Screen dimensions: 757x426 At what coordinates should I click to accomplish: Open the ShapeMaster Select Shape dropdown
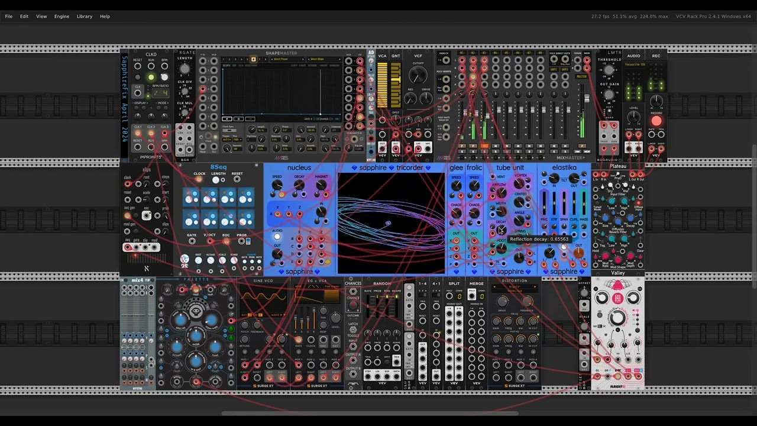[324, 59]
